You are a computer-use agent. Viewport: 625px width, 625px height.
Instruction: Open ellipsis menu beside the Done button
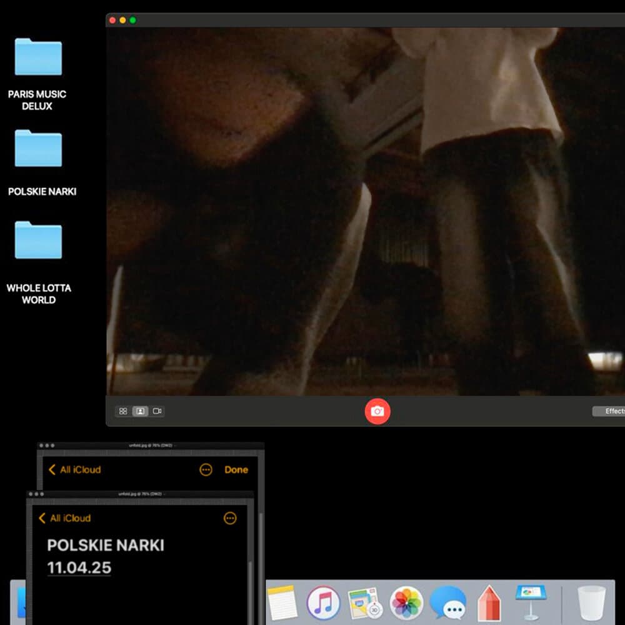click(206, 470)
